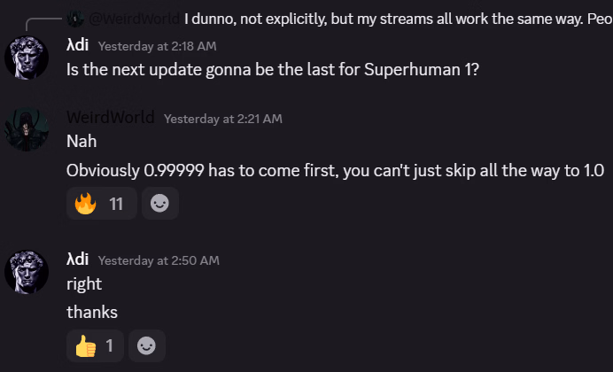Toggle the thumbs up reaction
The image size is (613, 372).
(x=97, y=345)
